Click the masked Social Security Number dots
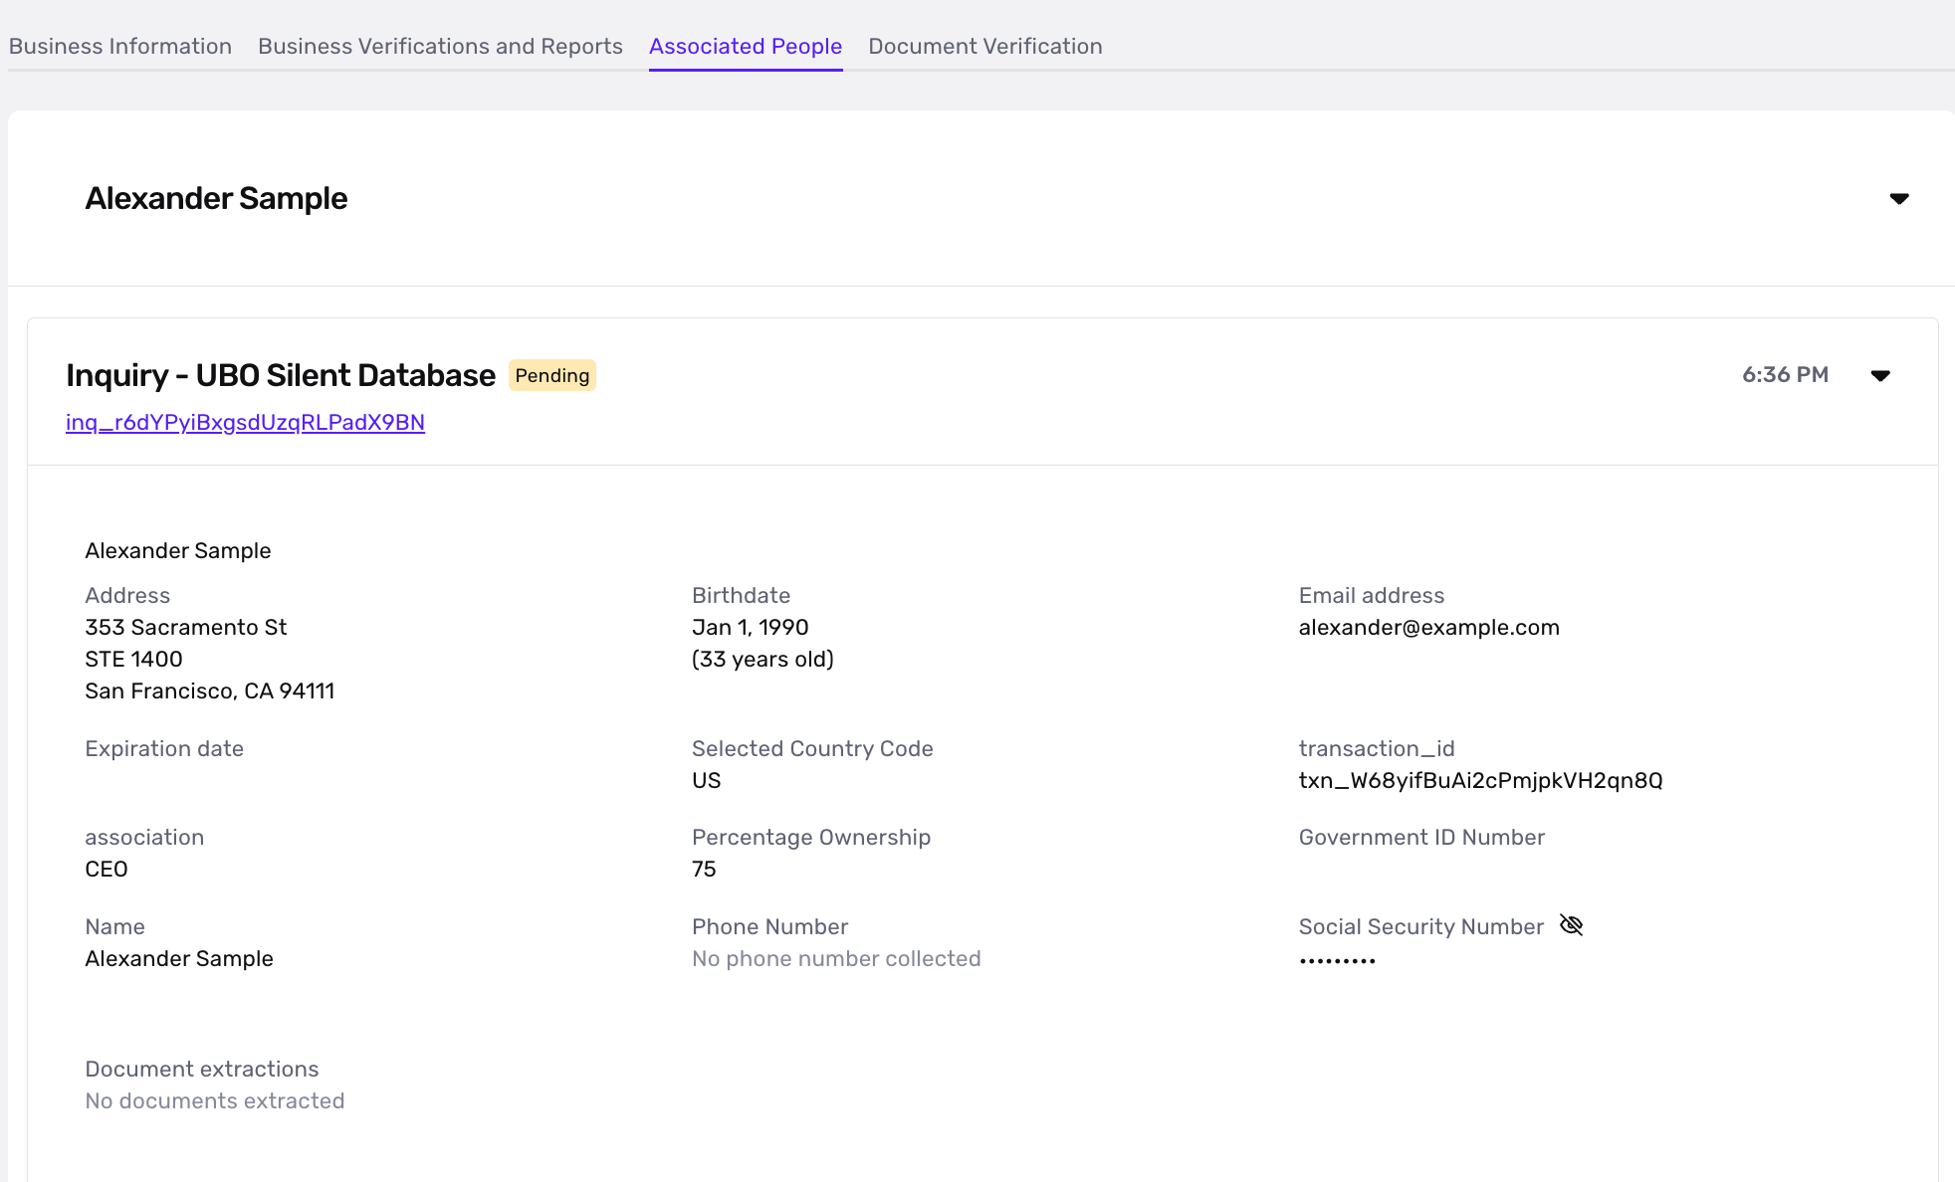The image size is (1955, 1182). click(x=1337, y=960)
